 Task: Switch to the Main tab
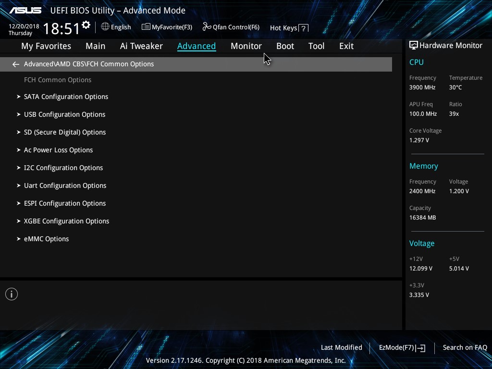[x=96, y=46]
